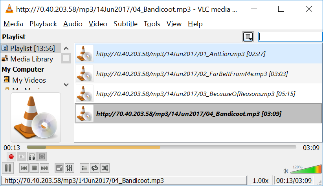The width and height of the screenshot is (323, 186).
Task: Skip to the next track
Action: point(44,168)
